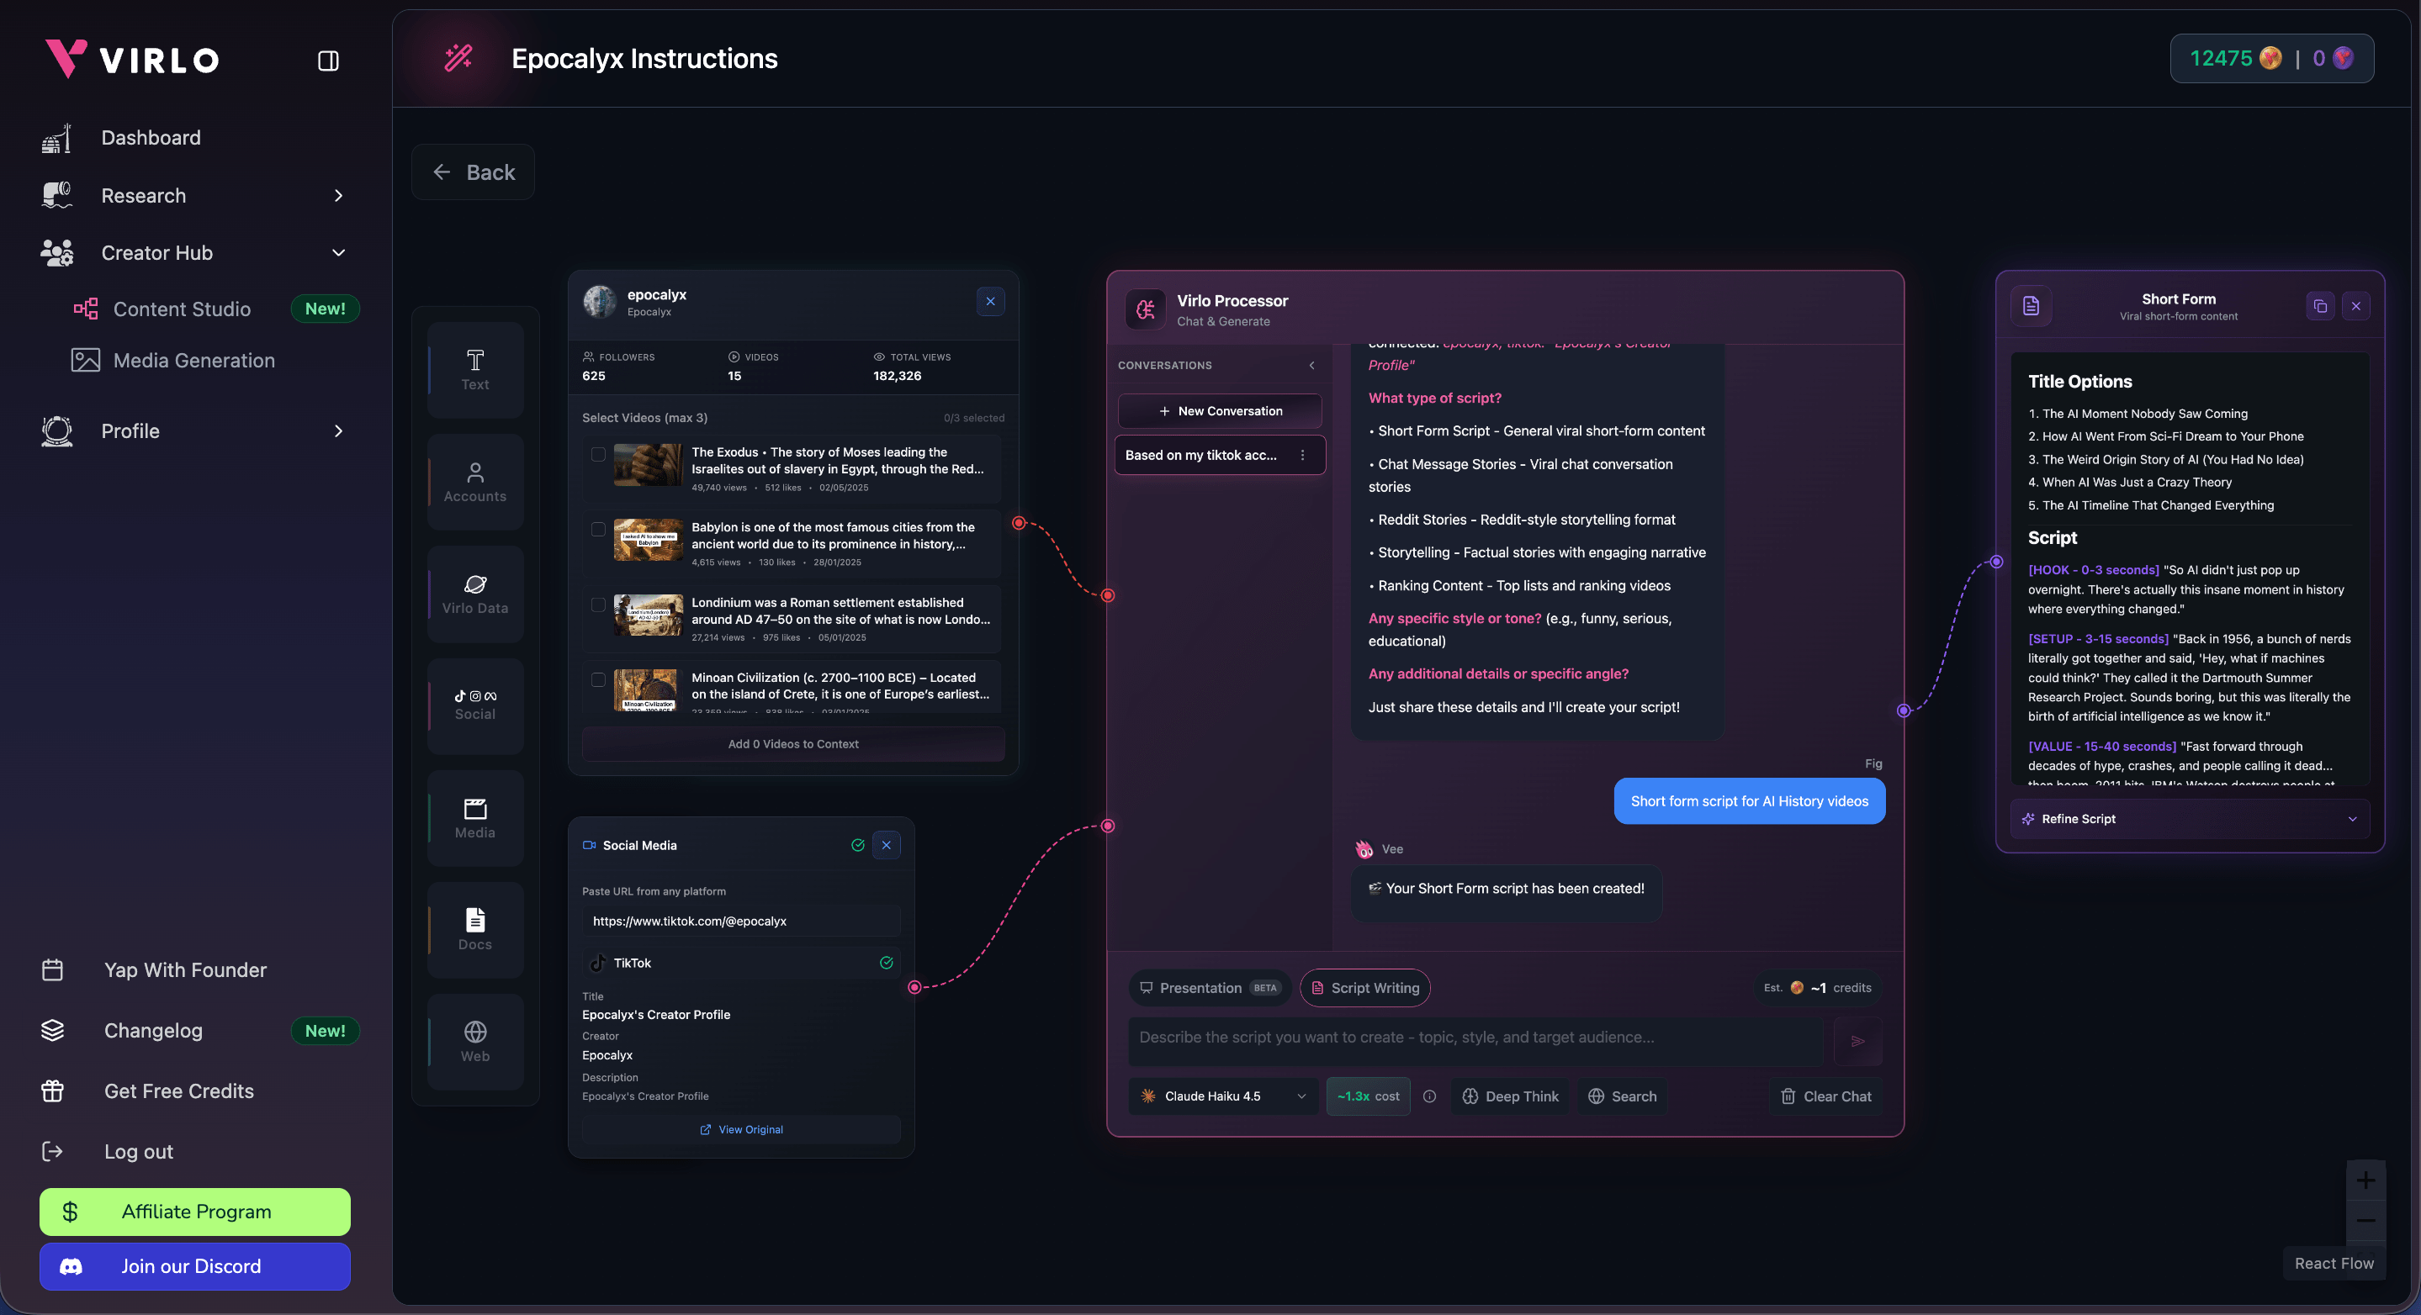Select the Media tool

click(x=474, y=817)
